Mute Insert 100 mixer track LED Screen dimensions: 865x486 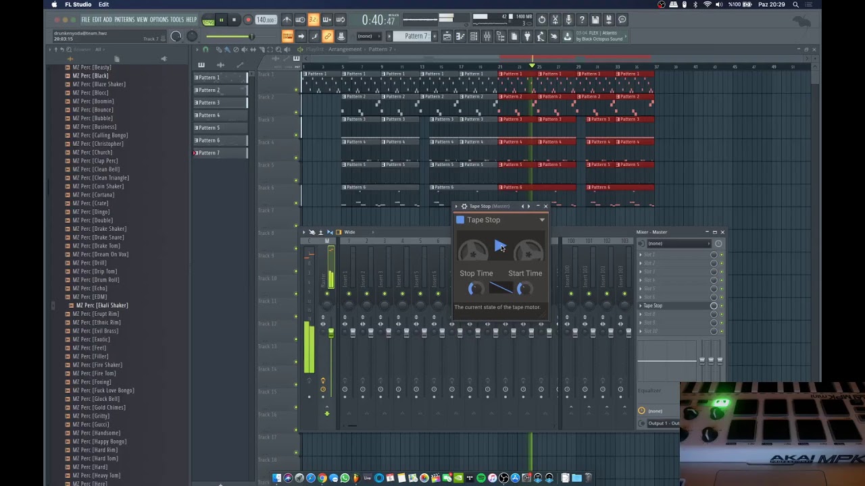pyautogui.click(x=571, y=294)
